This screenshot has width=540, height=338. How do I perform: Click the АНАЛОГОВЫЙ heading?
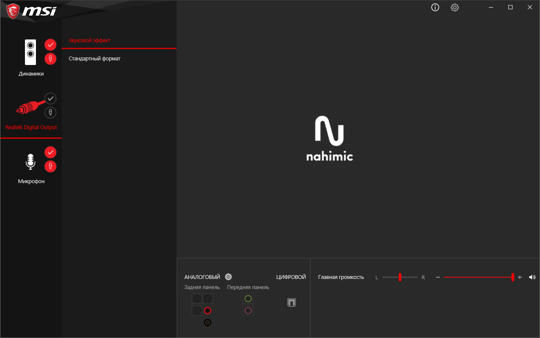pos(202,277)
